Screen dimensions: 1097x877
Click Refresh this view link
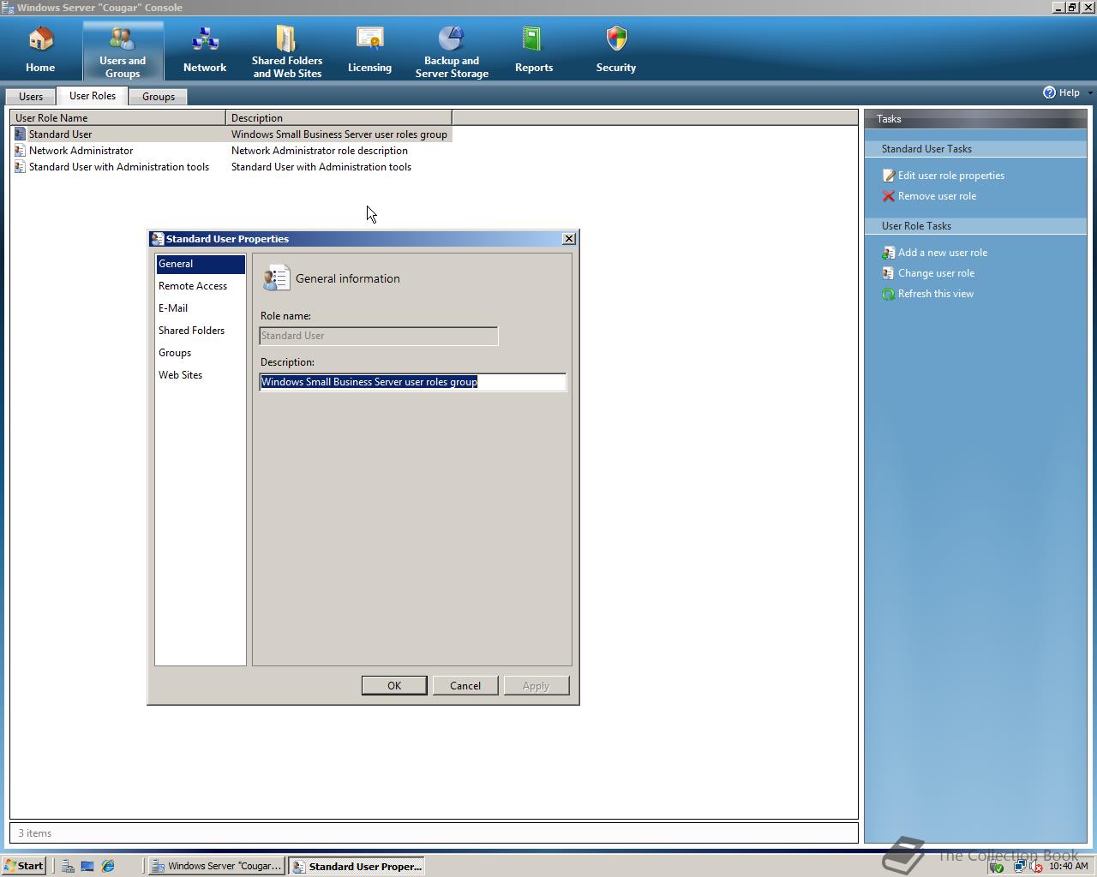pos(936,294)
